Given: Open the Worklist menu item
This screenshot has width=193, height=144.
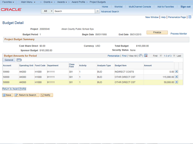Looking at the screenshot, I should 118,7.
